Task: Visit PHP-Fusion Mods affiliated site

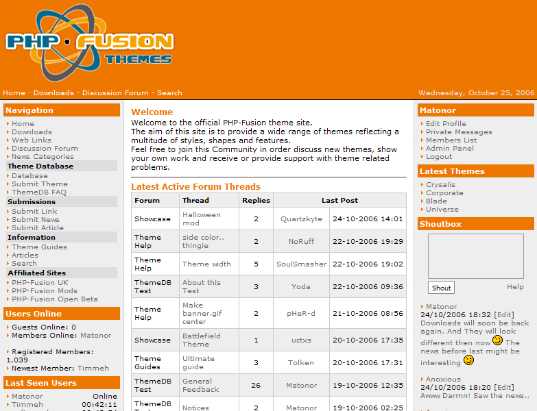Action: pos(45,290)
